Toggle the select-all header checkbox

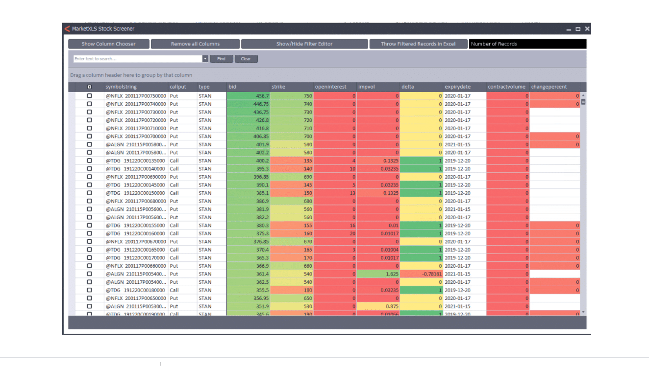pos(89,87)
